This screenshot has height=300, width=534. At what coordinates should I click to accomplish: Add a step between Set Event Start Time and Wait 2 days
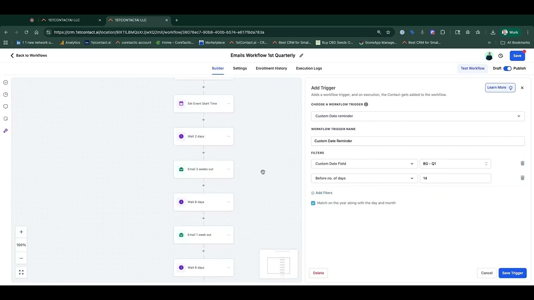204,120
